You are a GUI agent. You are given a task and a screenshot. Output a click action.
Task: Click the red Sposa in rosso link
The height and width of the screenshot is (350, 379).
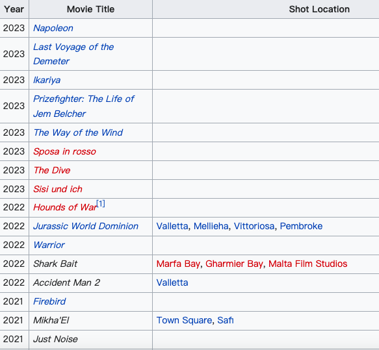tap(64, 151)
